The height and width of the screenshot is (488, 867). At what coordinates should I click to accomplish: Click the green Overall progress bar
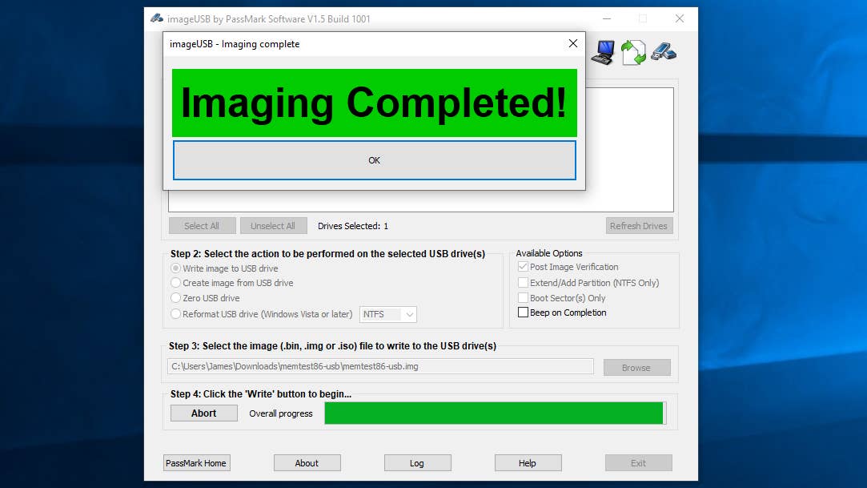[493, 413]
